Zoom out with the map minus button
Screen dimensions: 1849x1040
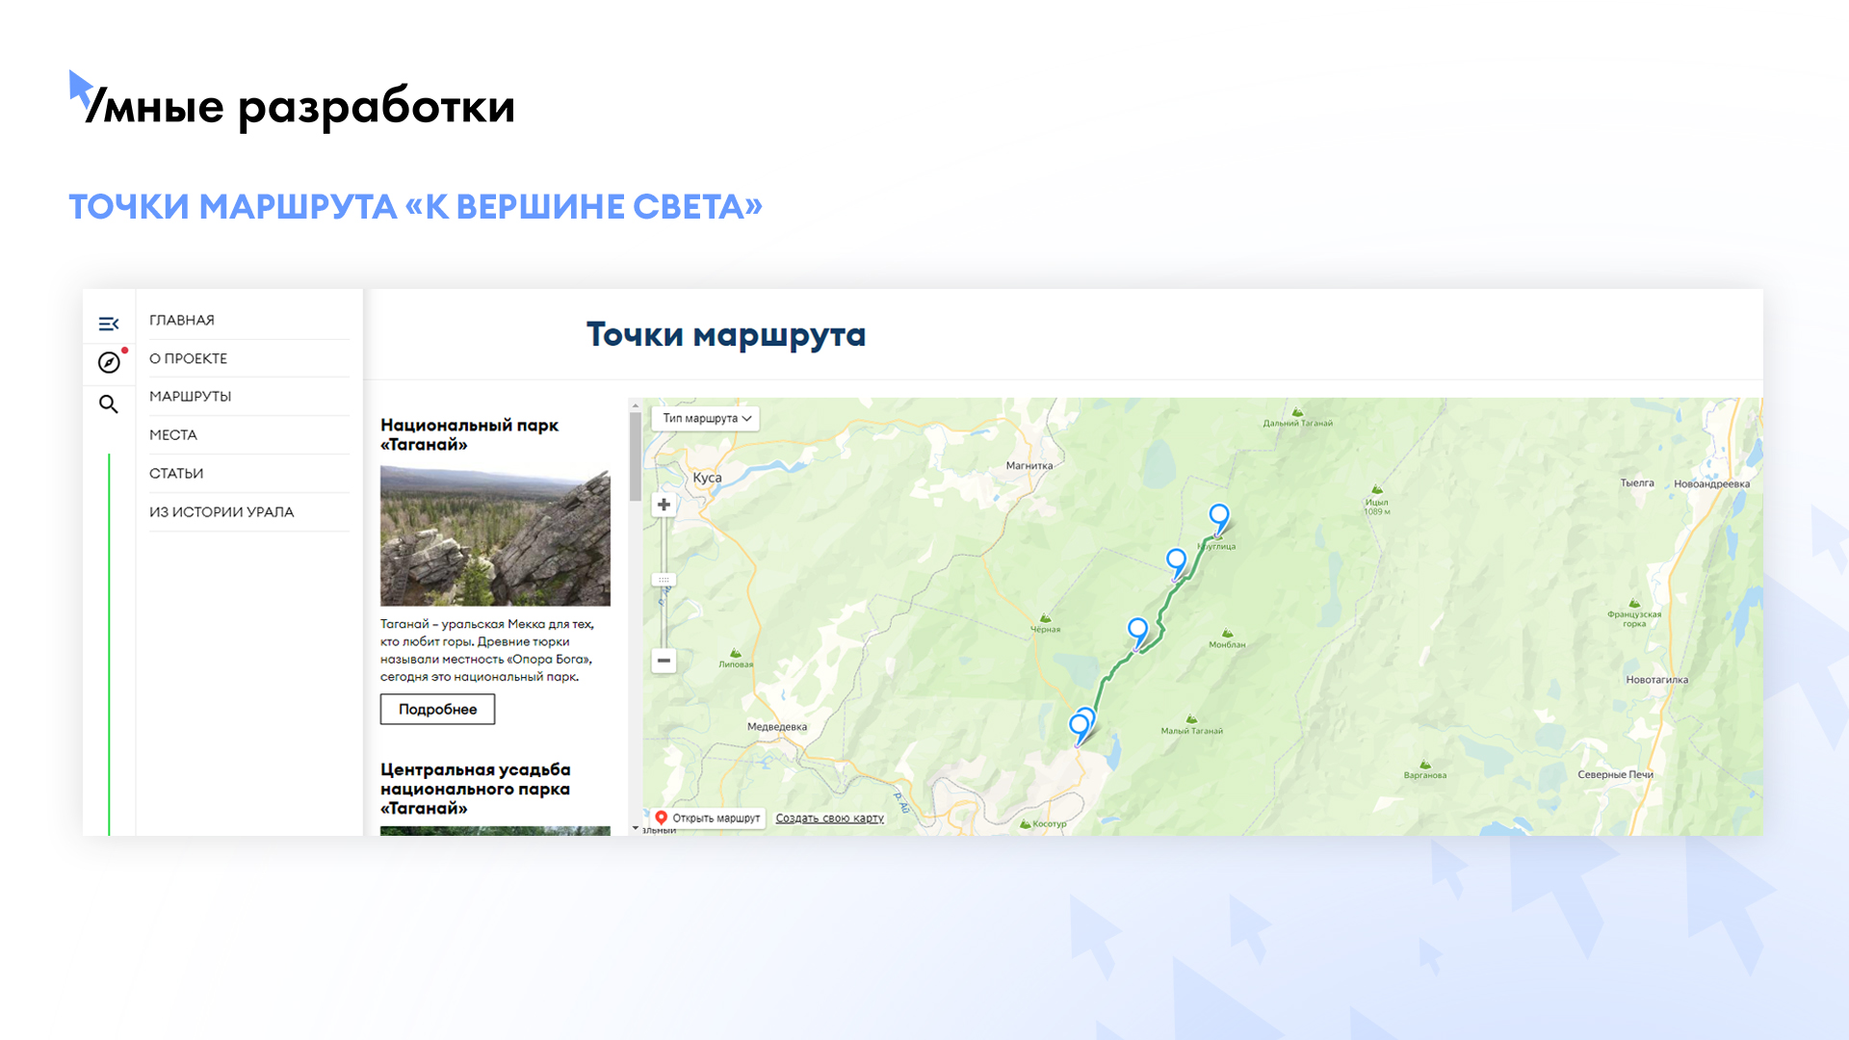[664, 661]
